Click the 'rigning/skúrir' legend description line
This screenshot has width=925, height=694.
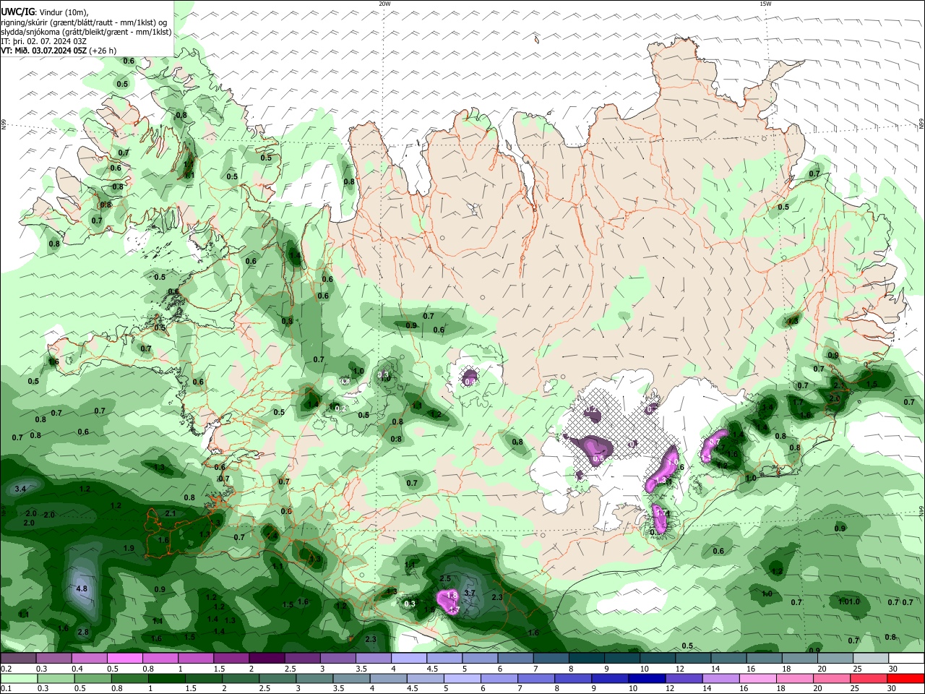(x=84, y=22)
